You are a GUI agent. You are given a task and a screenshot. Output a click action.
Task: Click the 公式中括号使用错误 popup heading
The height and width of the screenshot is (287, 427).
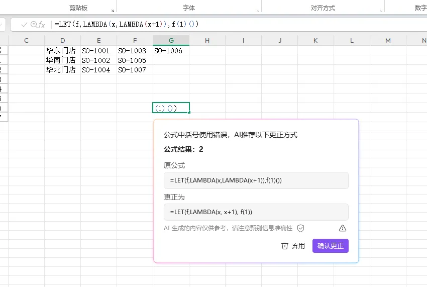(x=231, y=135)
